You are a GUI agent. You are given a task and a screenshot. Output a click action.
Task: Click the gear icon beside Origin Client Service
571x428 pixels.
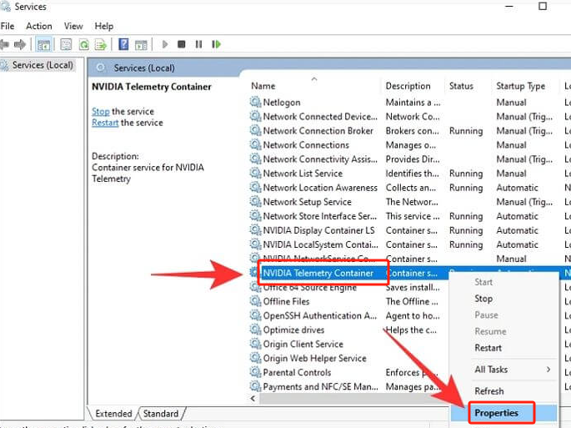255,344
